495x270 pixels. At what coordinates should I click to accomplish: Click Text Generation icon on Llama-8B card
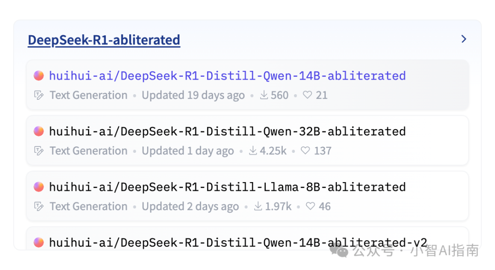click(39, 207)
